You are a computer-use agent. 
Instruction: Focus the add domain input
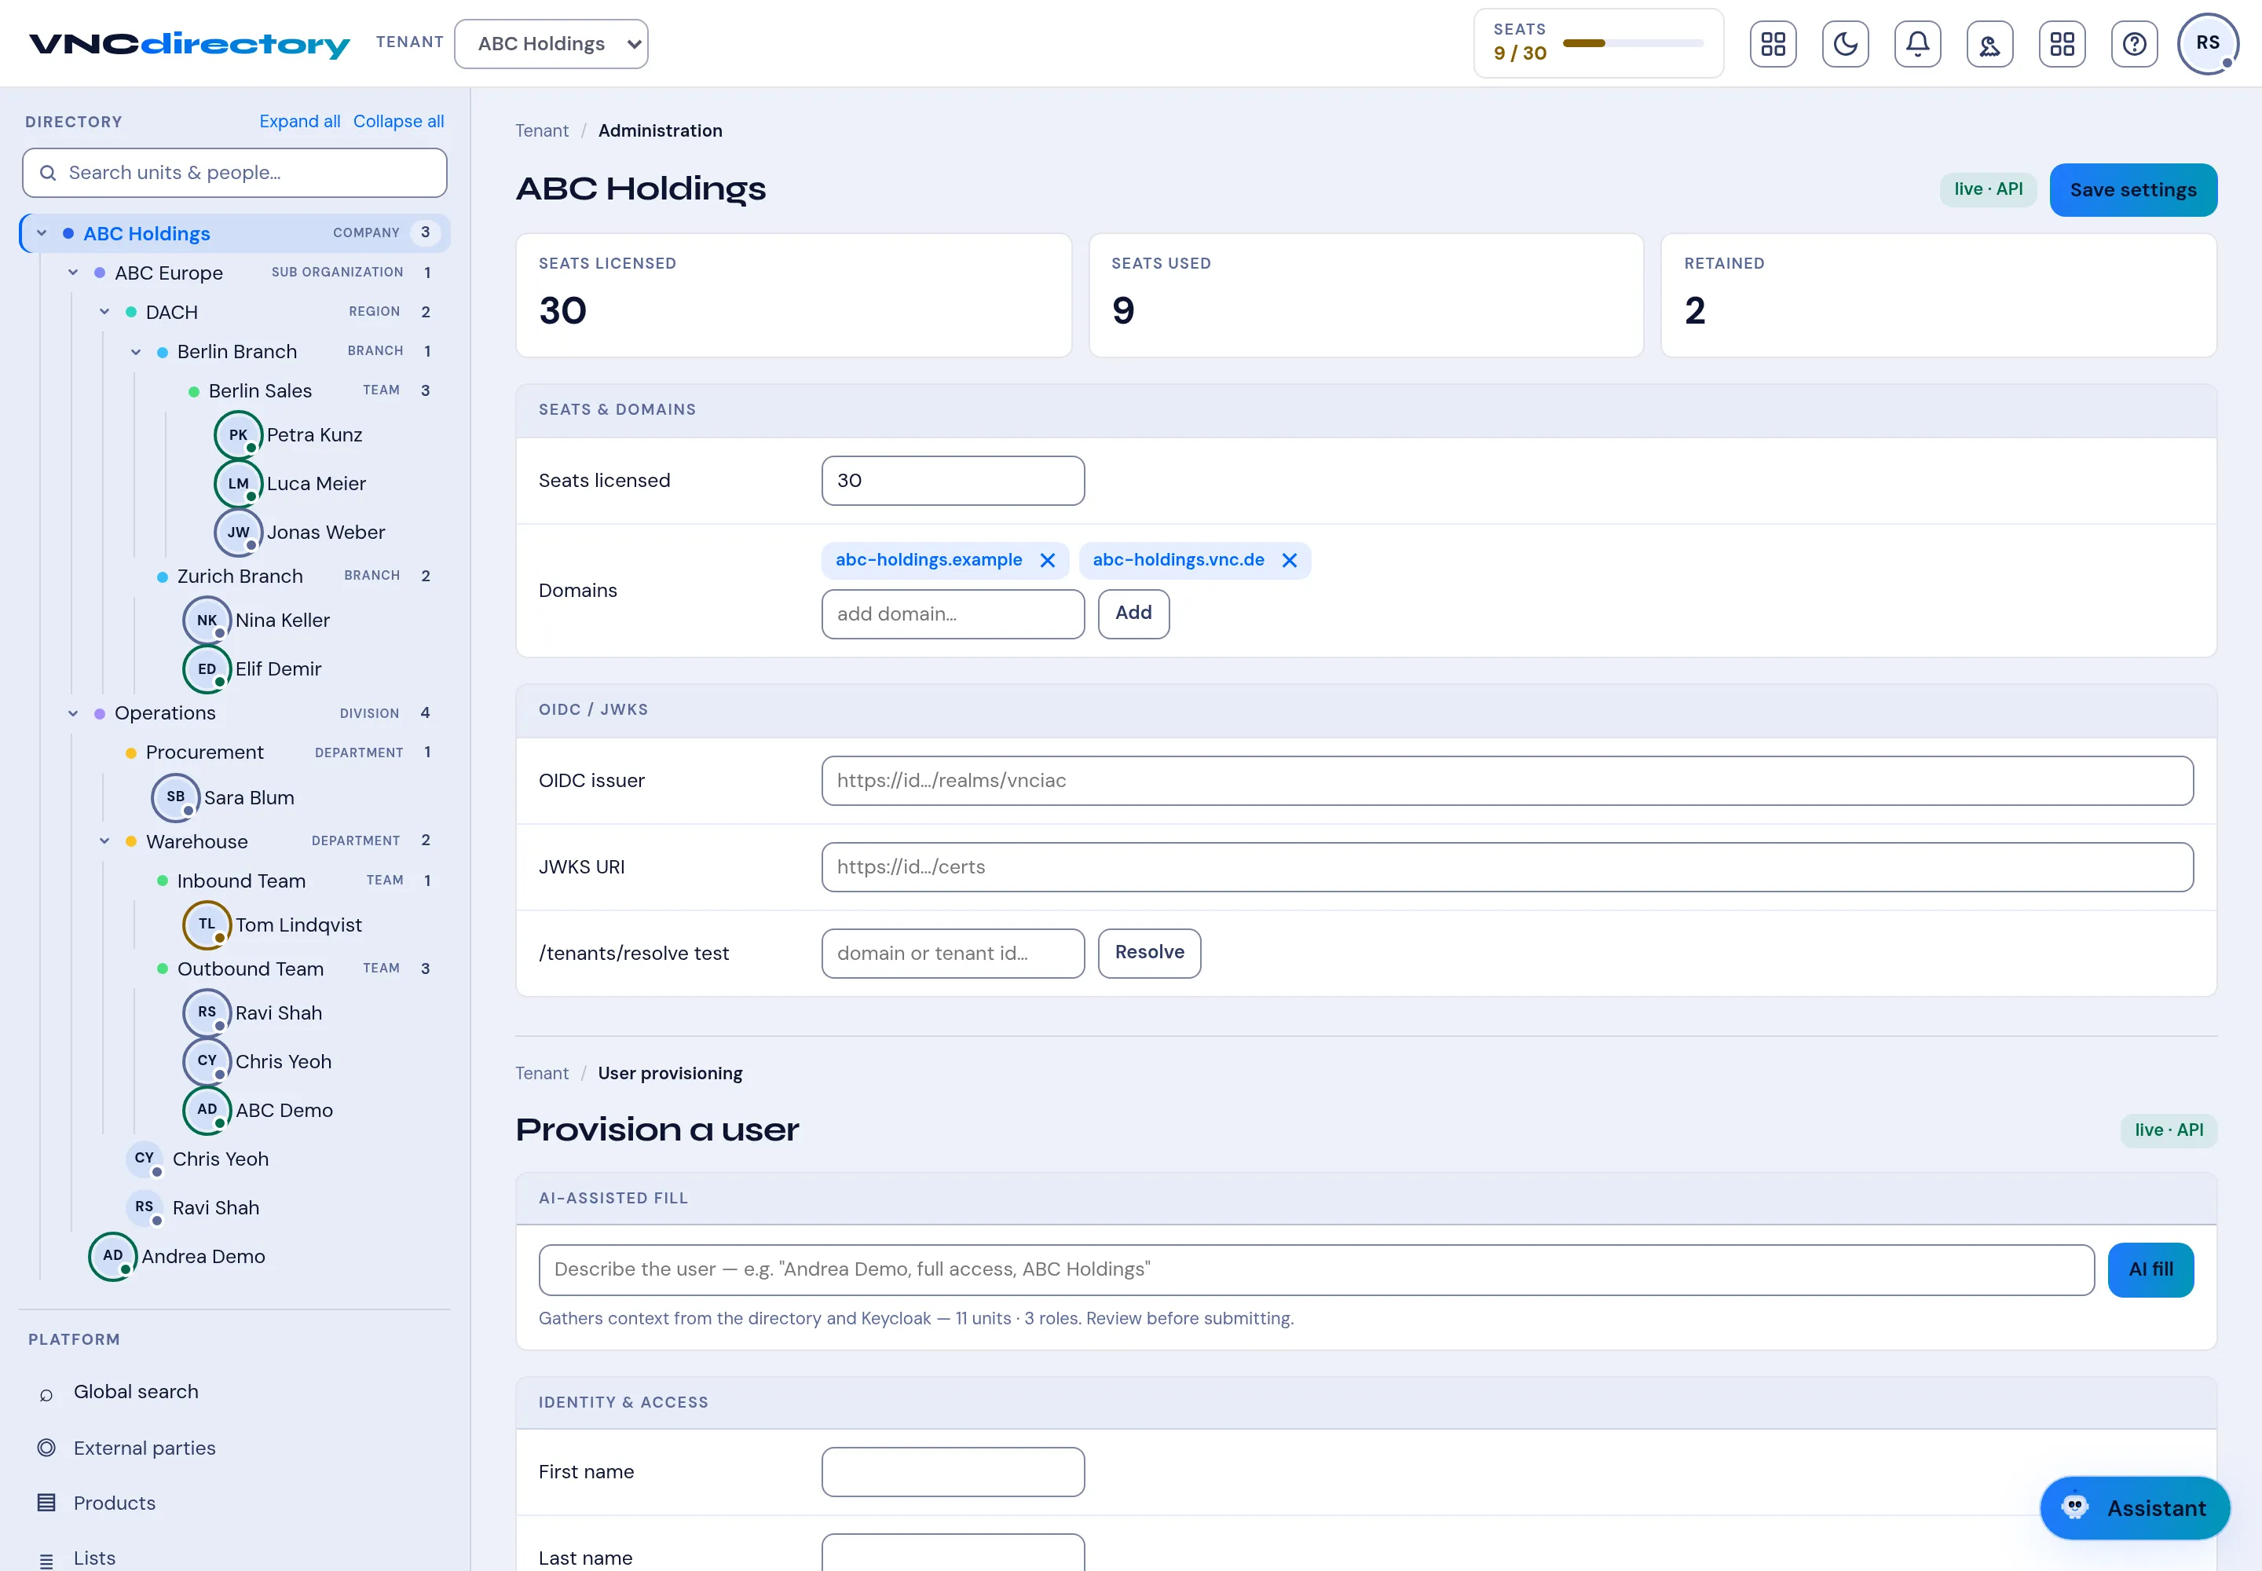[x=952, y=614]
